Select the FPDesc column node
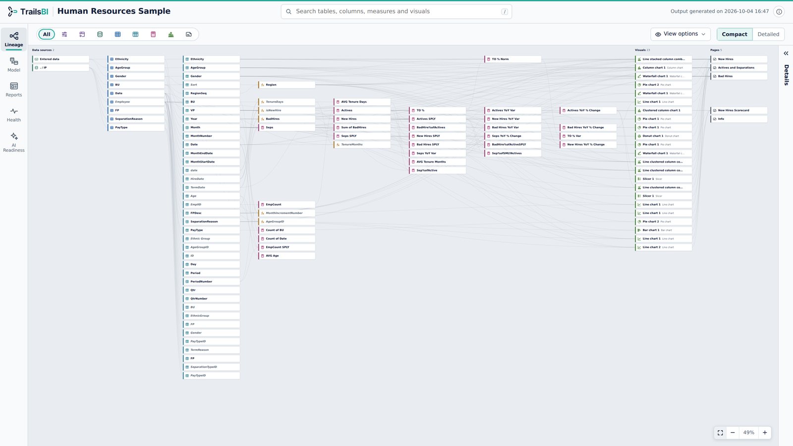Screen dimensions: 793x446 click(x=212, y=213)
